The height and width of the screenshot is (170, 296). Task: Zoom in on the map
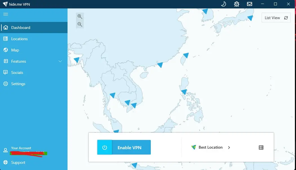click(x=80, y=17)
